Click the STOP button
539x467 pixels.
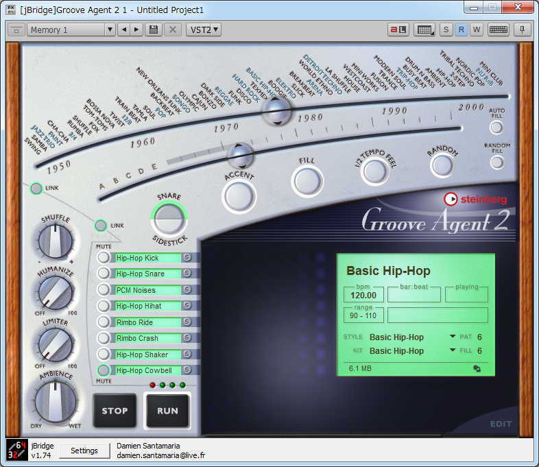[115, 411]
